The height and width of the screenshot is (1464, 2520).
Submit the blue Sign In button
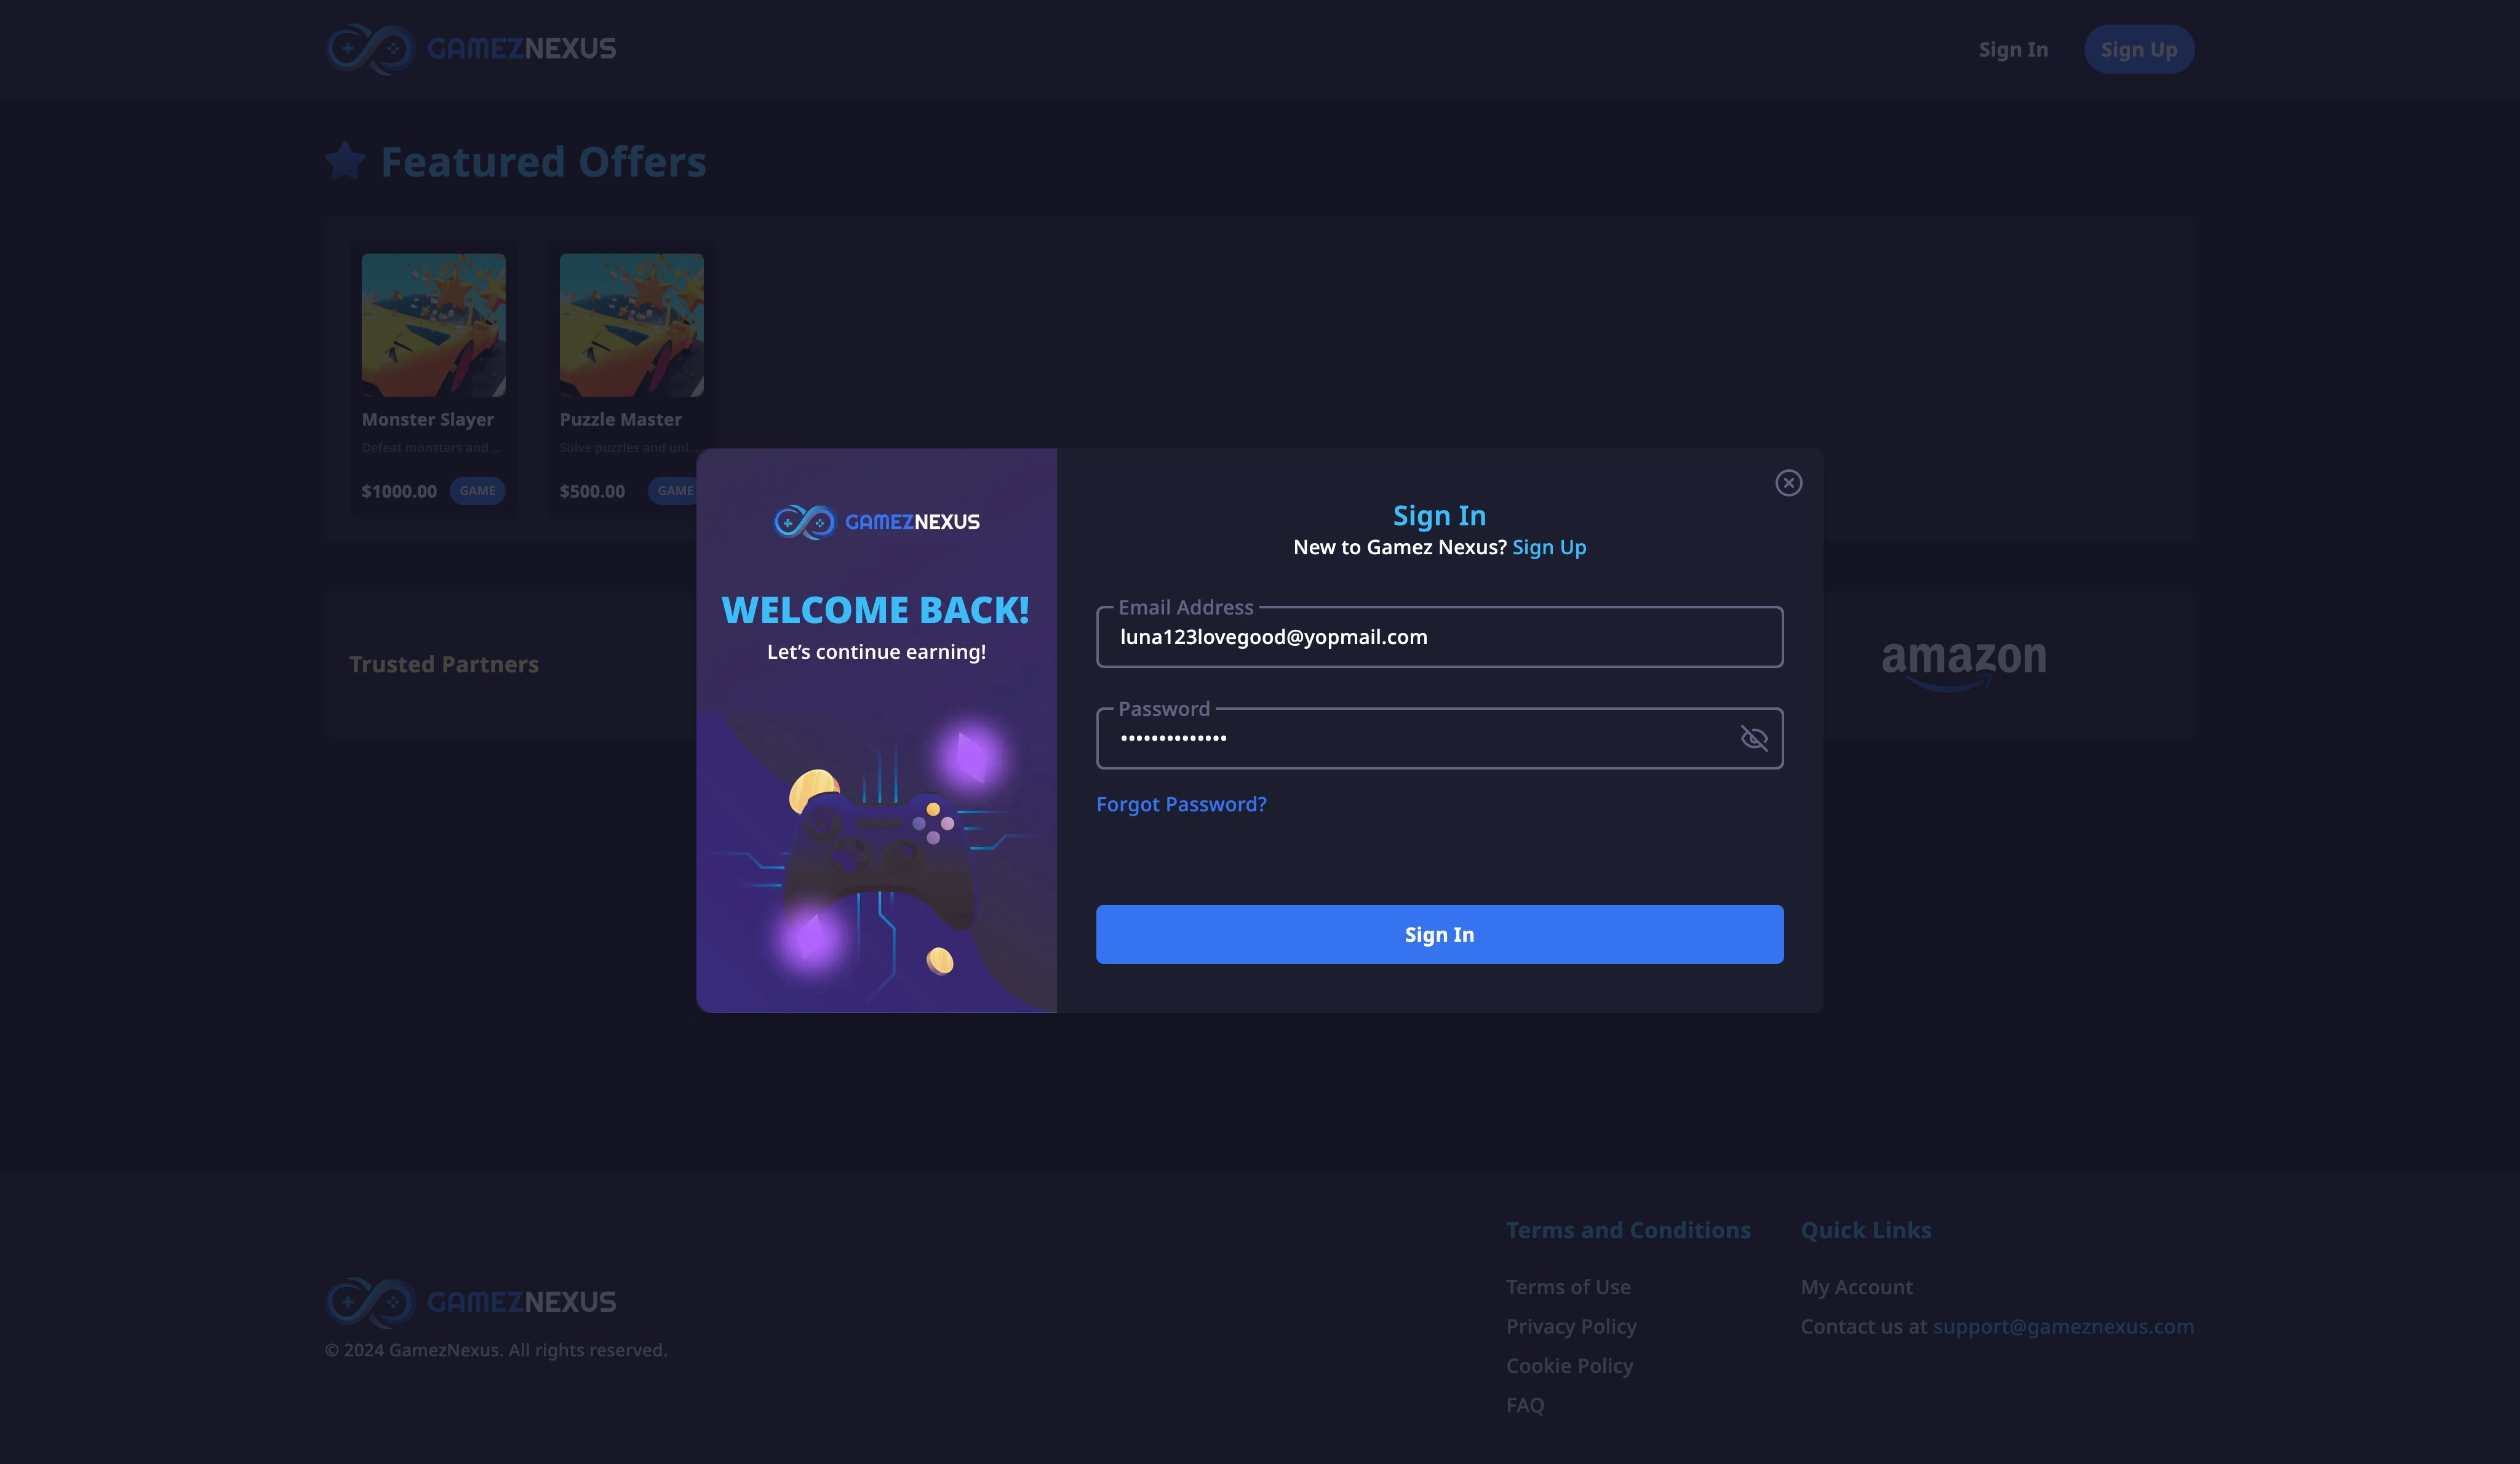(1439, 934)
